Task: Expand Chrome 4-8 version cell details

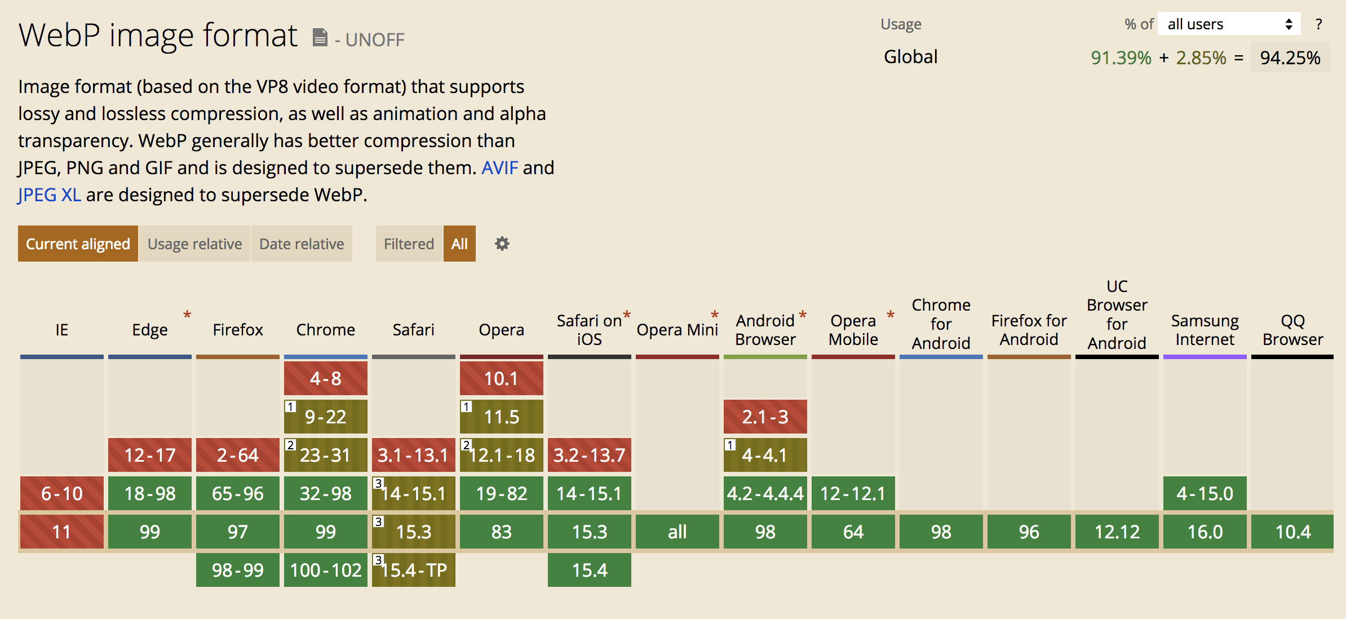Action: pyautogui.click(x=326, y=378)
